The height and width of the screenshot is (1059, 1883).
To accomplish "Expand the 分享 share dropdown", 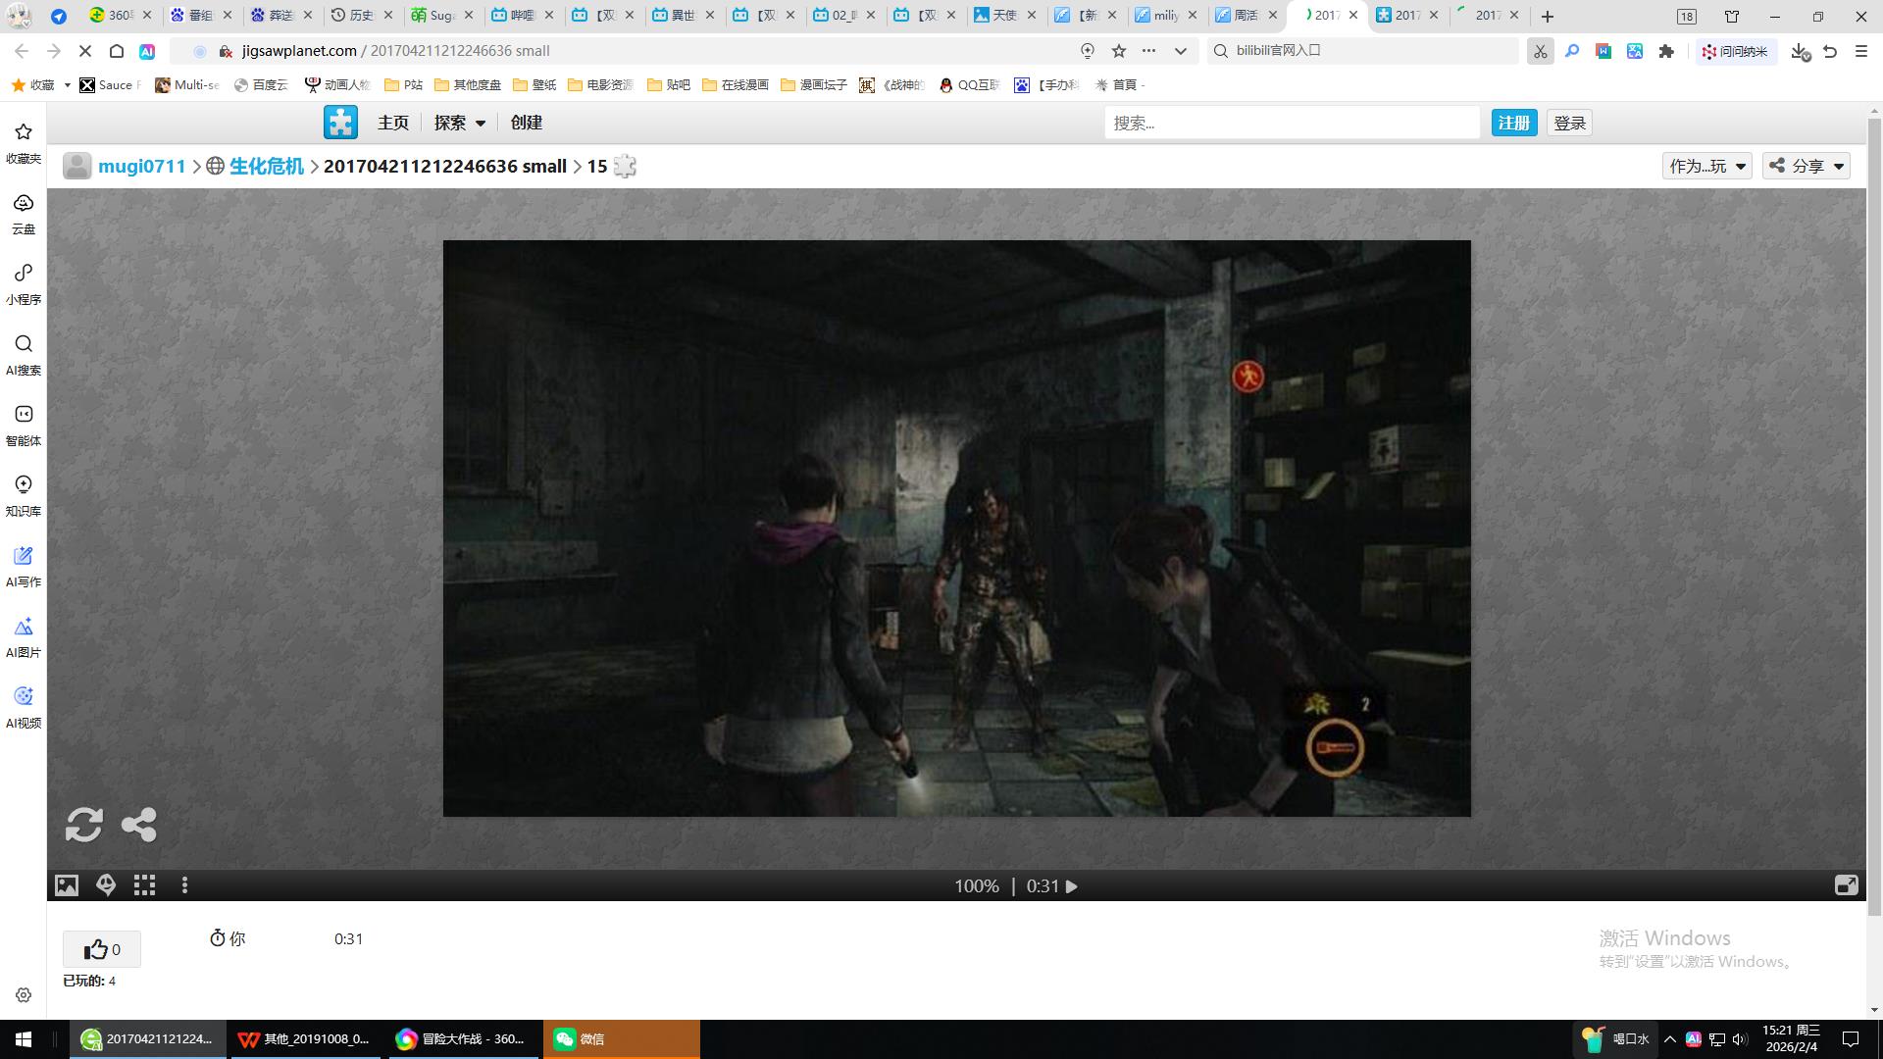I will point(1807,166).
